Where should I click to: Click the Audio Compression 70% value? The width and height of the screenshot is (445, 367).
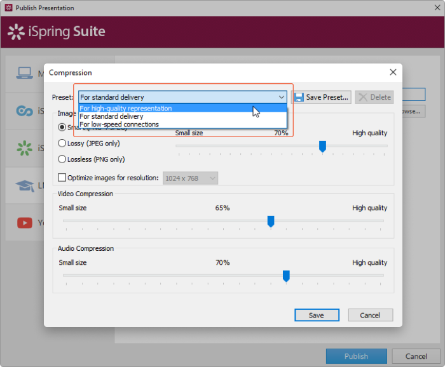(x=222, y=262)
